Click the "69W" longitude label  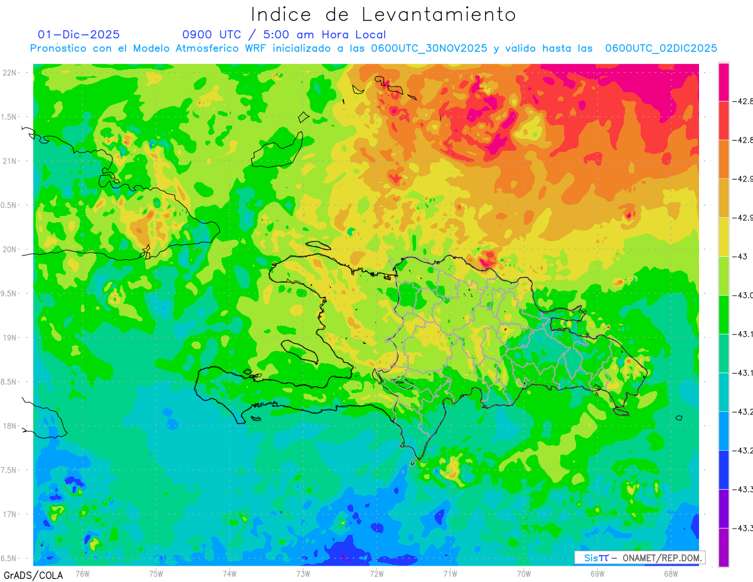click(x=597, y=573)
